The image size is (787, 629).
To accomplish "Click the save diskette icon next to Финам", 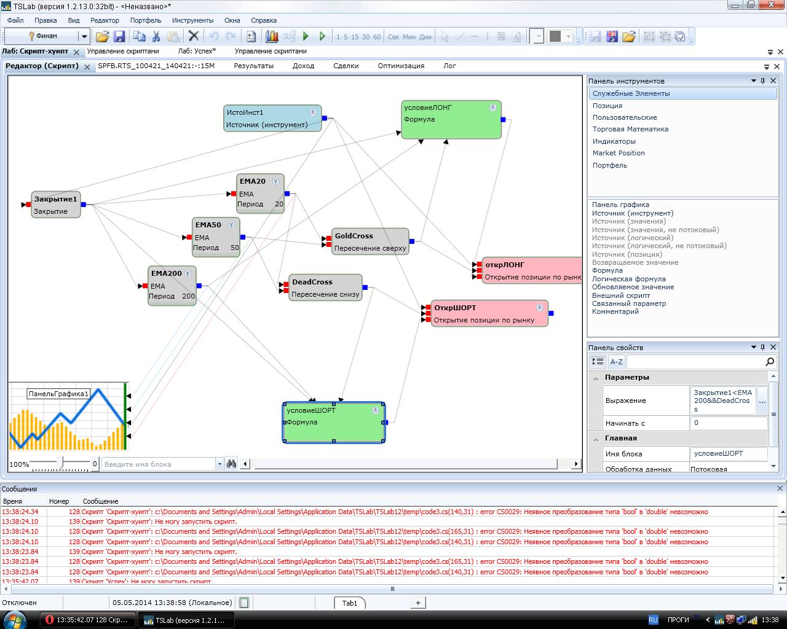I will tap(119, 37).
